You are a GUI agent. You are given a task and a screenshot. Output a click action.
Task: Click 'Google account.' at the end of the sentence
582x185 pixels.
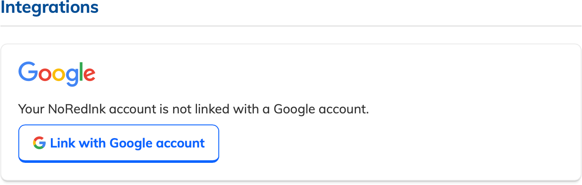[x=321, y=110]
